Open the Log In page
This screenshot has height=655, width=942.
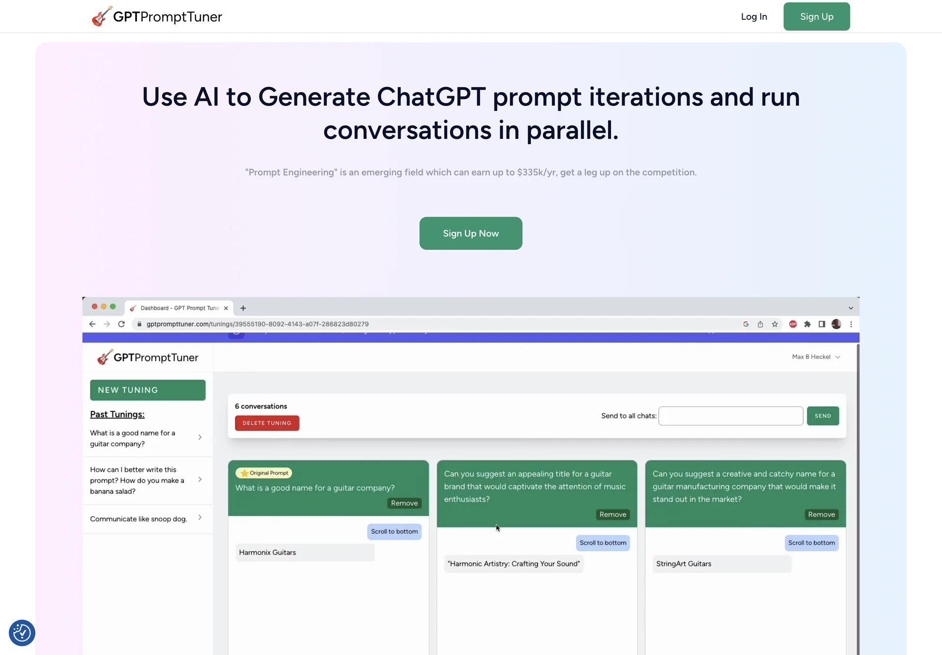pos(754,16)
